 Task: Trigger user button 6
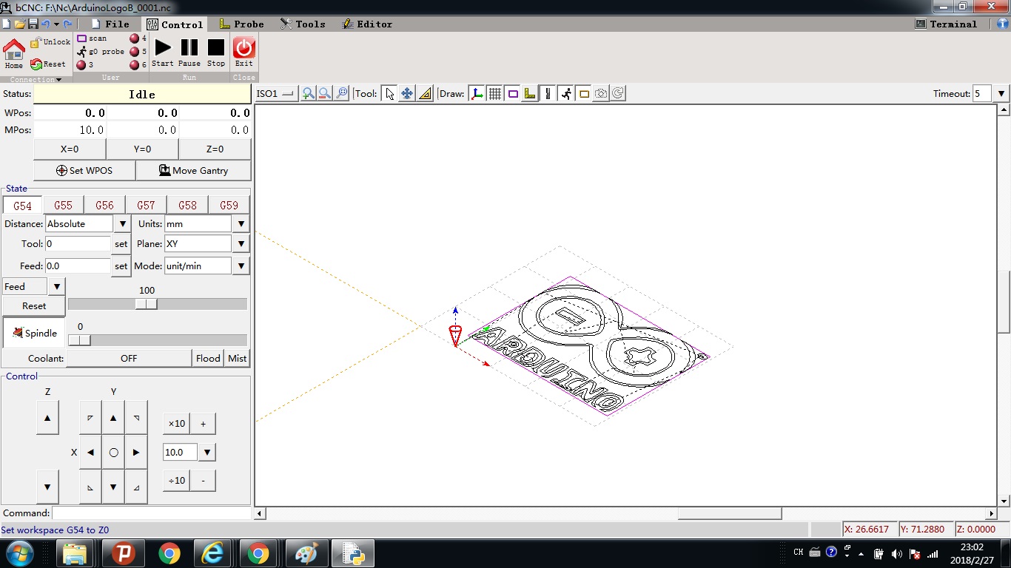tap(138, 65)
